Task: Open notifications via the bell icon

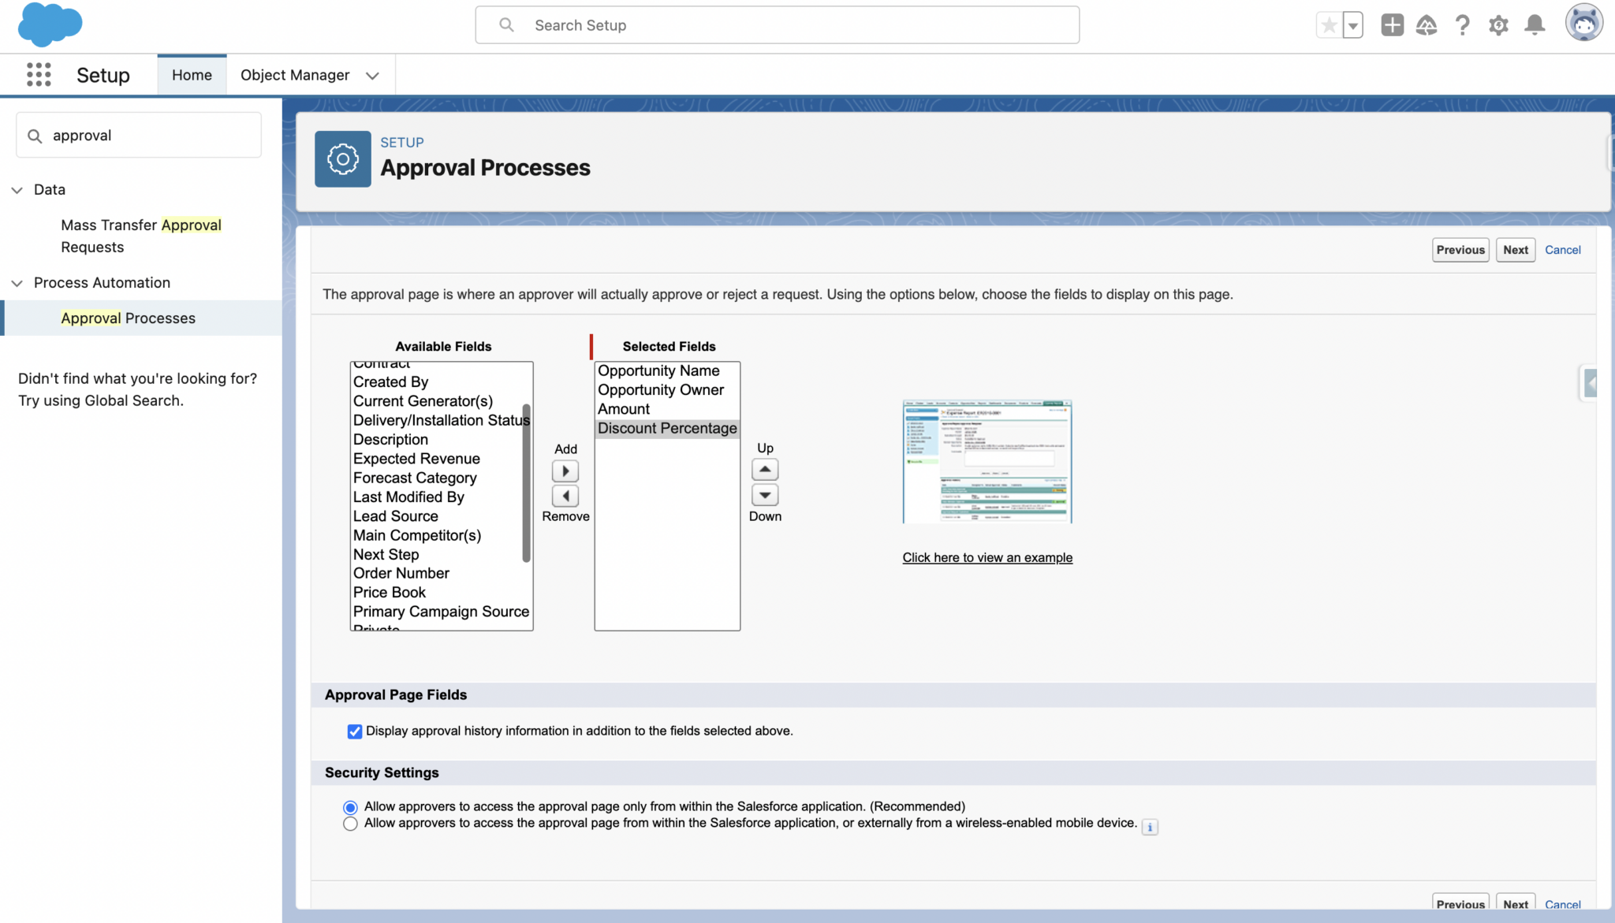Action: [1535, 24]
